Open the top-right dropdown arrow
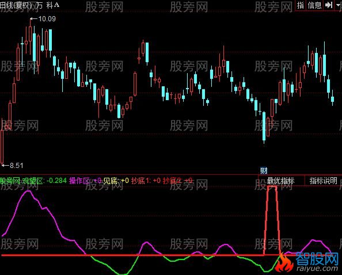Image resolution: width=342 pixels, height=275 pixels. 339,5
